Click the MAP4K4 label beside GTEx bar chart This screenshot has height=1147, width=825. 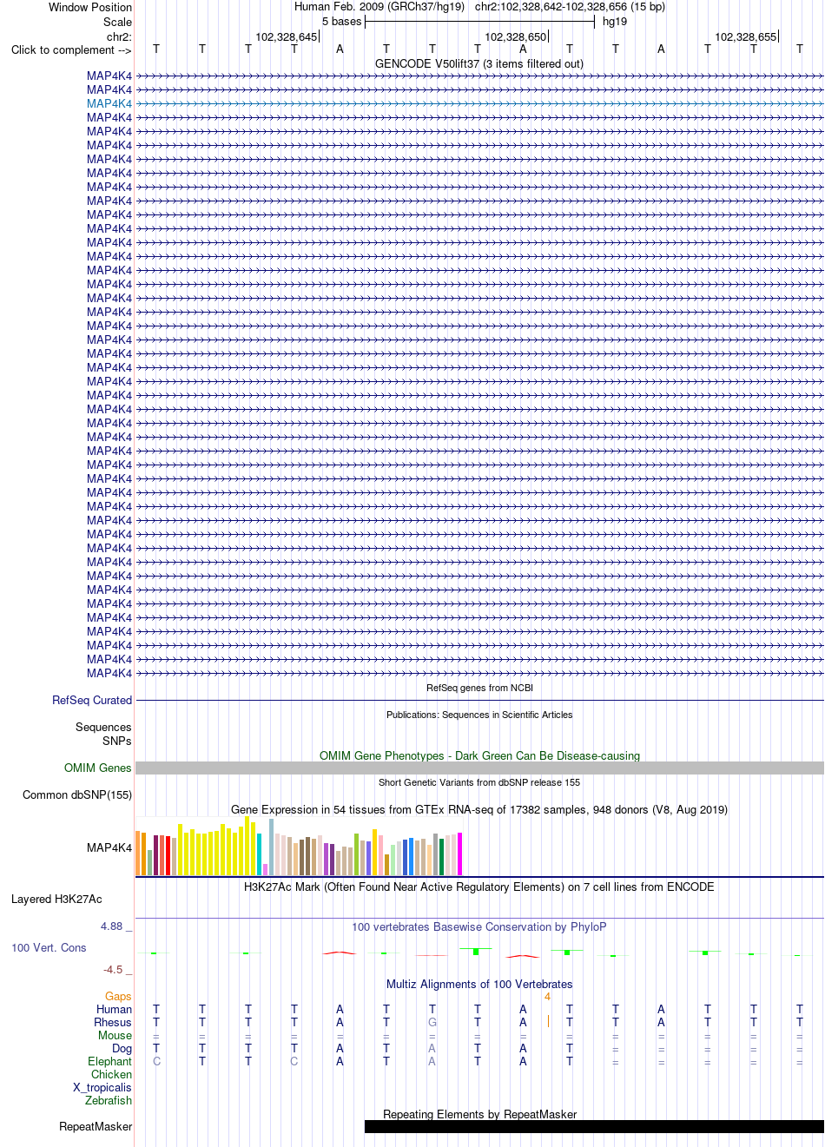click(109, 847)
